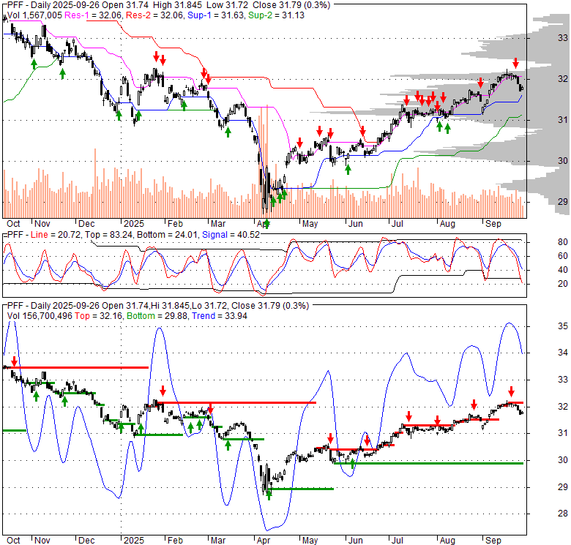Click 'Apr' on the bottom chart time axis

coord(264,541)
